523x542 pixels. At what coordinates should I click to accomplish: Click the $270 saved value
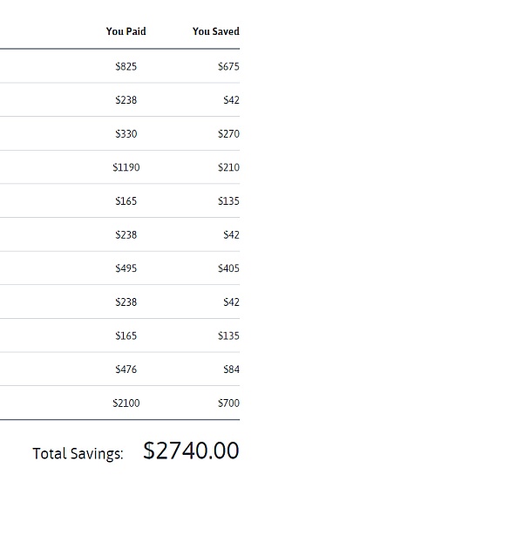(228, 134)
